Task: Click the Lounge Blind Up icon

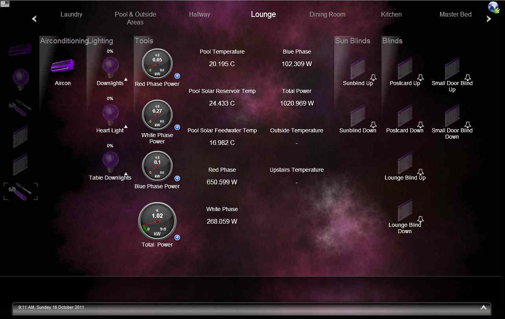Action: 405,163
